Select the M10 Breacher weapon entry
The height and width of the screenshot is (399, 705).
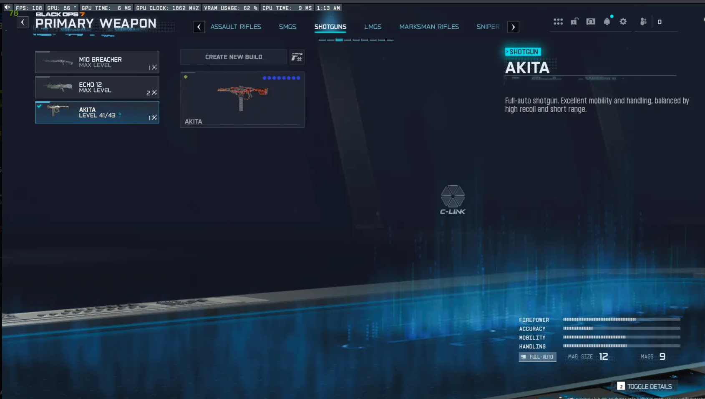97,62
